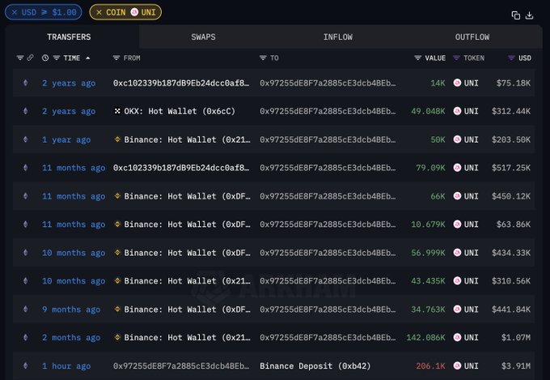Click the Binance logo in the 66K row
Image resolution: width=550 pixels, height=380 pixels.
(x=117, y=196)
